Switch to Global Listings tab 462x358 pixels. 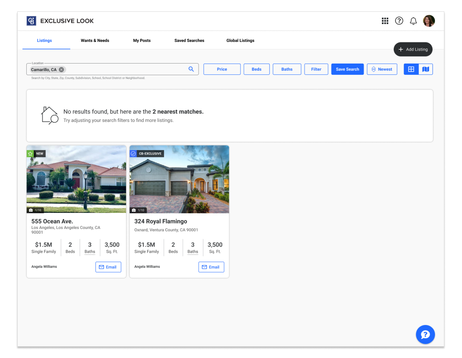[x=240, y=41]
